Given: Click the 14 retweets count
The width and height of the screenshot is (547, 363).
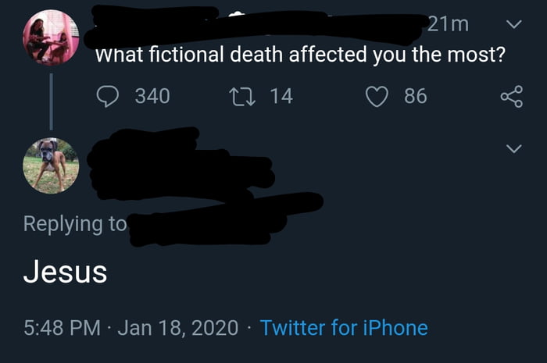Looking at the screenshot, I should (x=281, y=96).
